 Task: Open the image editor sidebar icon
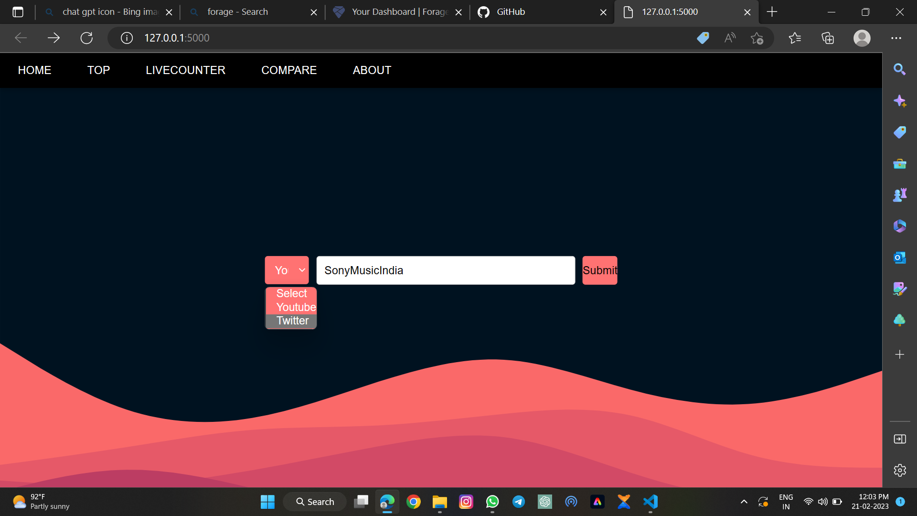coord(900,289)
